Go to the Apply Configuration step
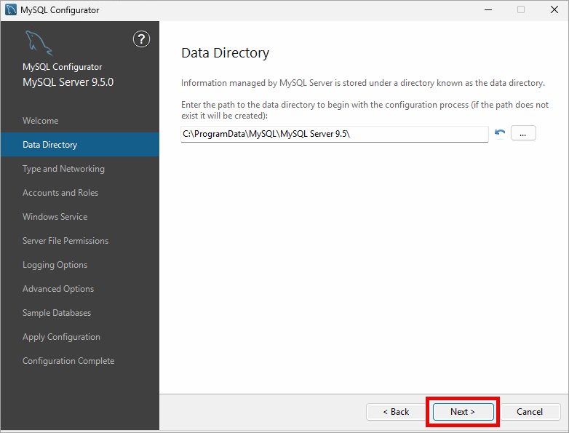The width and height of the screenshot is (569, 433). pyautogui.click(x=62, y=337)
